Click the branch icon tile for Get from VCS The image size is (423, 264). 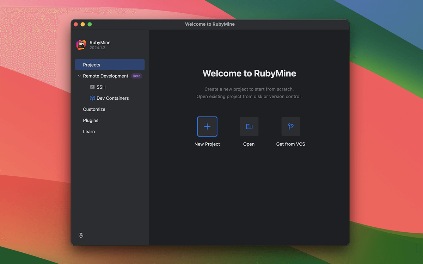coord(291,126)
